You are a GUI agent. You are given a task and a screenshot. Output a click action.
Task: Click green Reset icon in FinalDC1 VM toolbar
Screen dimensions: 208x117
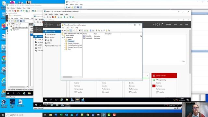(x=61, y=17)
